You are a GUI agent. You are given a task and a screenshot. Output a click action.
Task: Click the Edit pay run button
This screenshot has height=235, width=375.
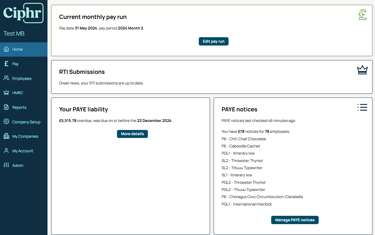pyautogui.click(x=214, y=41)
